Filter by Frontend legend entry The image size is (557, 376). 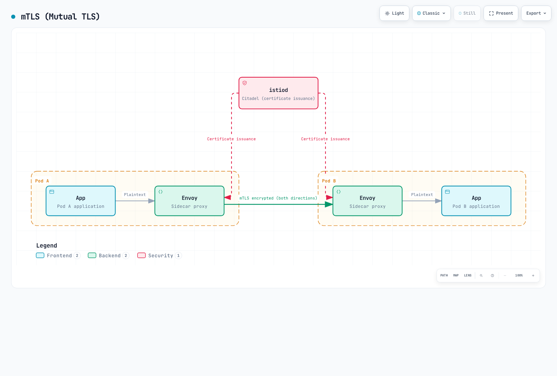[58, 256]
